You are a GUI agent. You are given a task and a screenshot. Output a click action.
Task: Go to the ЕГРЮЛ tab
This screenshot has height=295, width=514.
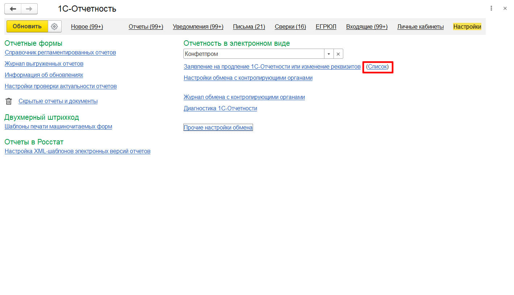326,27
